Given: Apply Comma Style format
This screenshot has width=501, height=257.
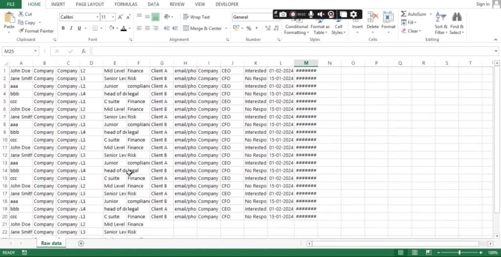Looking at the screenshot, I should coord(257,28).
